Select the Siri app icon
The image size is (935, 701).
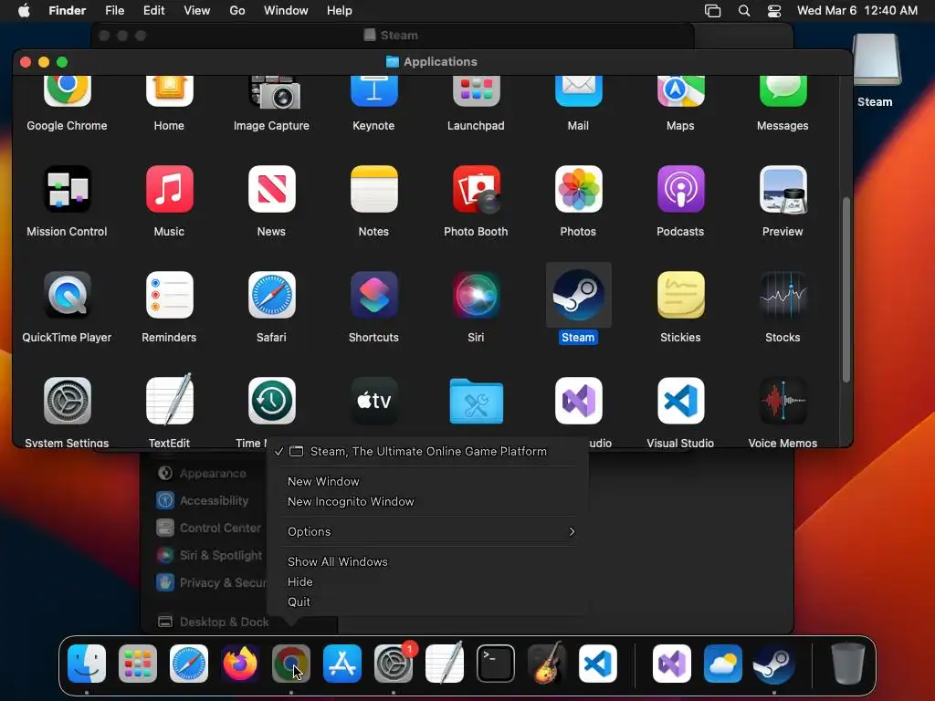[476, 295]
